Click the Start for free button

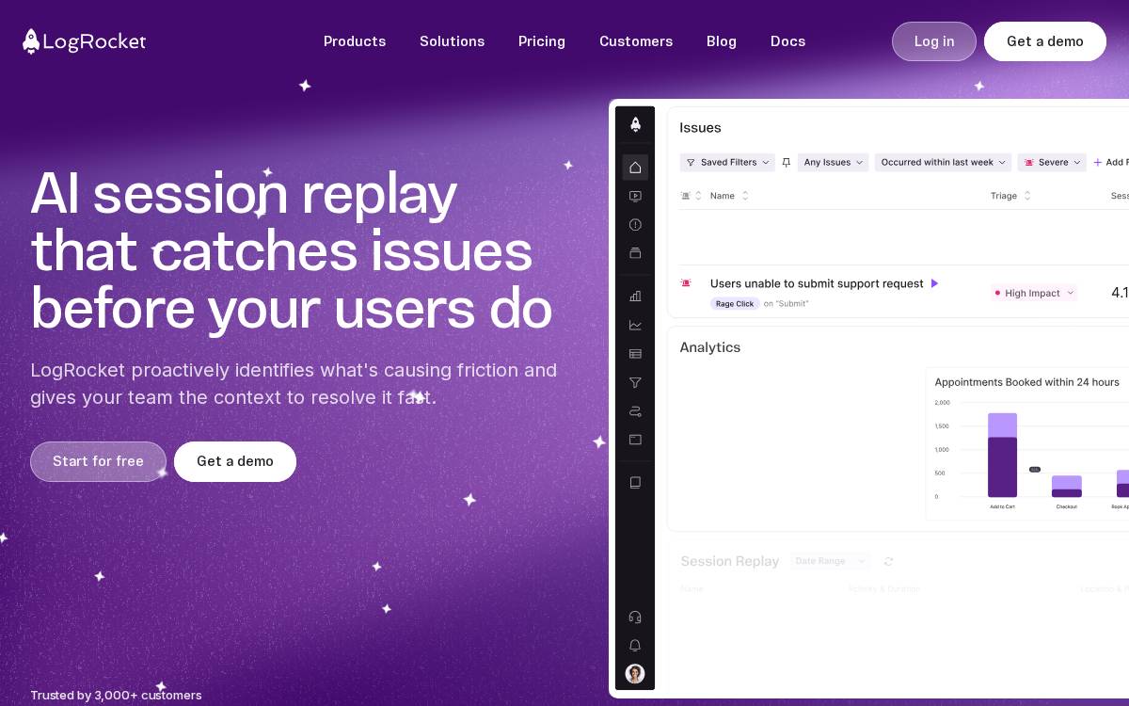98,461
